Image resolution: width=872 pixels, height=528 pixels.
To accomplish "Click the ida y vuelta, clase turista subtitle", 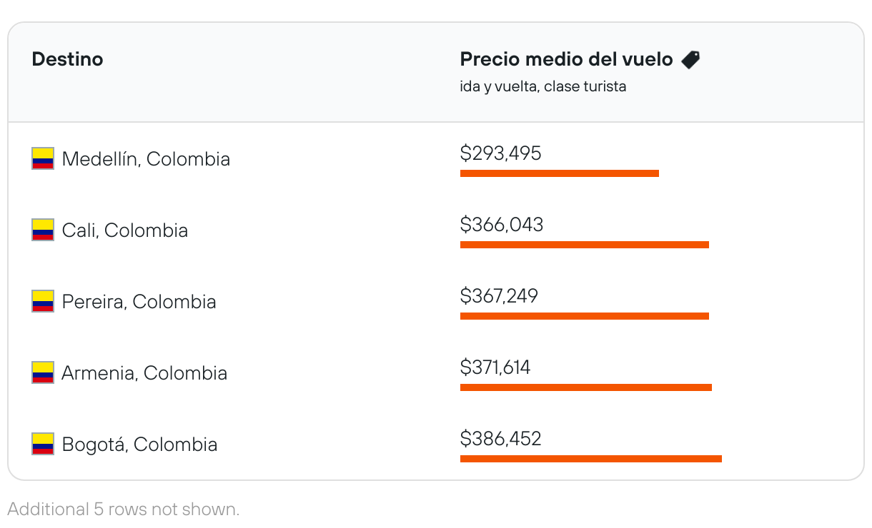I will [542, 86].
